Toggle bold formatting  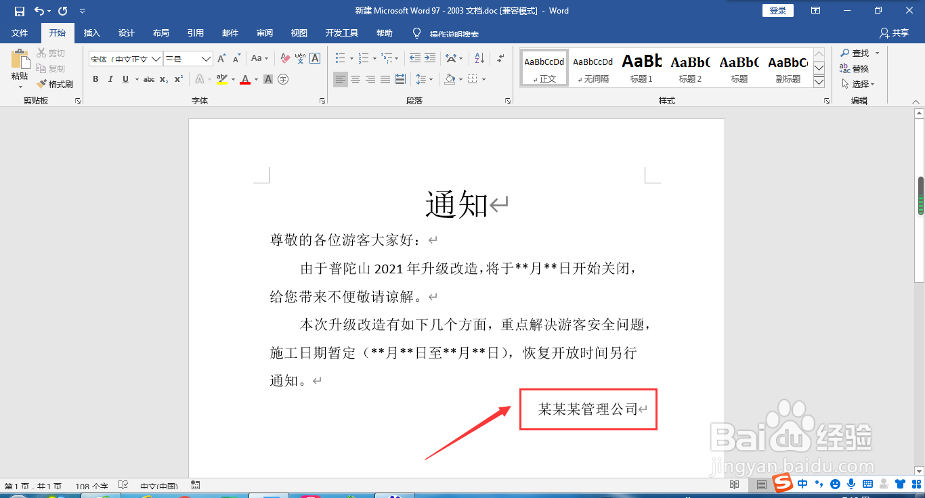pos(95,79)
